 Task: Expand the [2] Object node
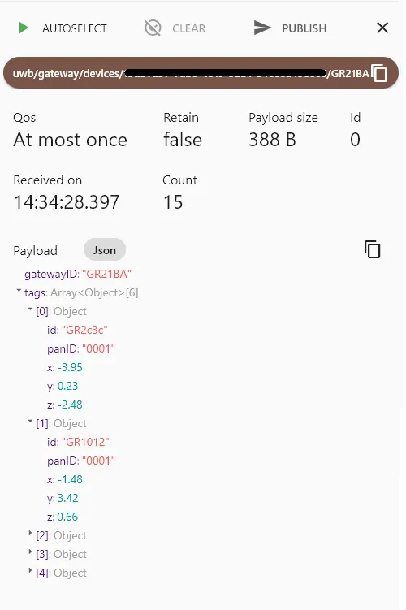click(x=30, y=533)
